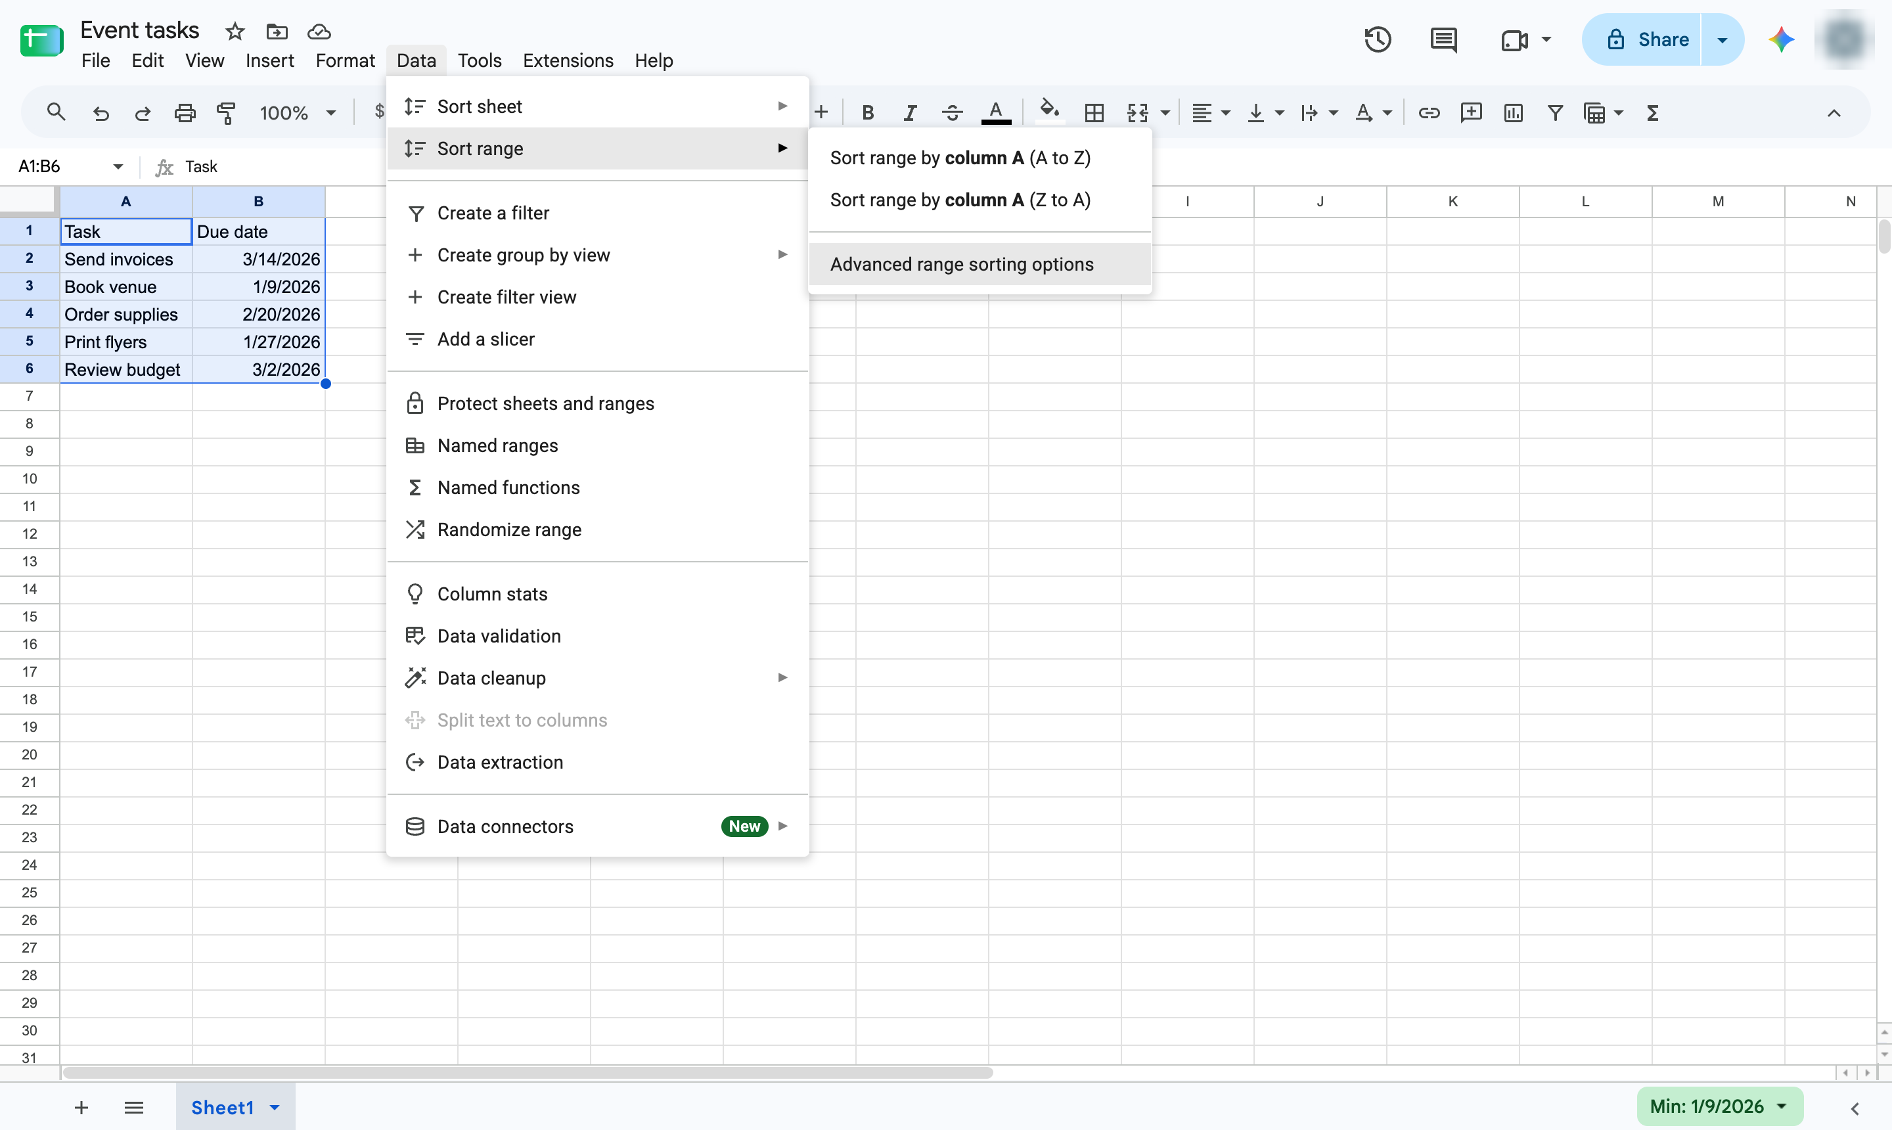Click the Create a filter toolbar icon
Screen dimensions: 1892x1130
click(1556, 114)
